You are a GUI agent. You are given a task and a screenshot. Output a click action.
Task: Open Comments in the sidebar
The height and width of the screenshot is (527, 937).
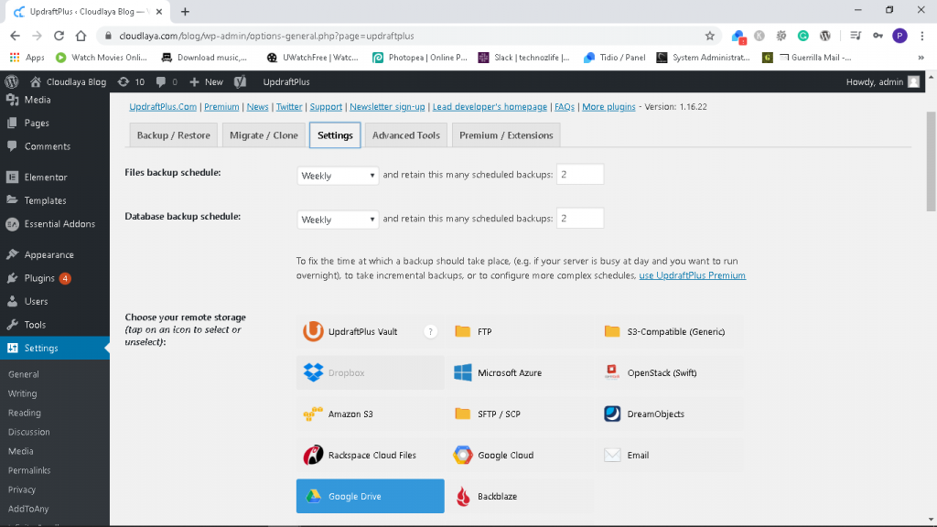55,145
